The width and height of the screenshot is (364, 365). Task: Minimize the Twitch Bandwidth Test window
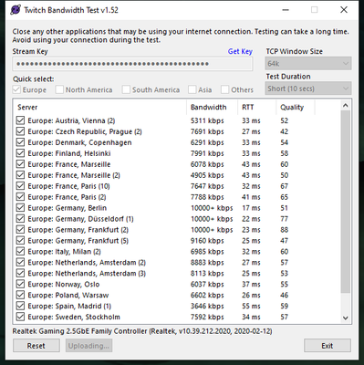coord(286,10)
